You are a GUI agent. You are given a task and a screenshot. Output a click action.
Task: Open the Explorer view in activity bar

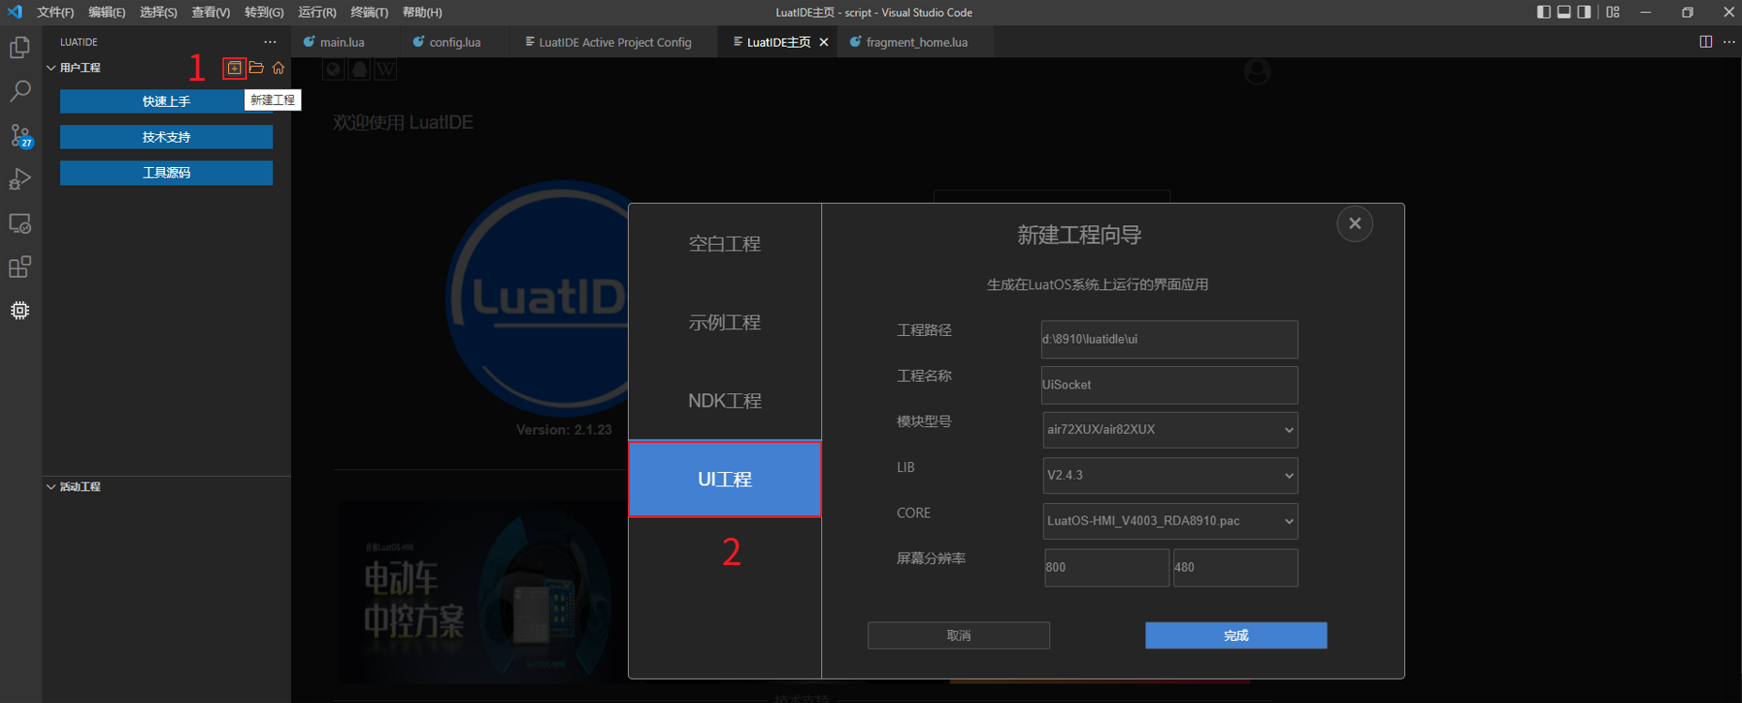click(x=20, y=47)
